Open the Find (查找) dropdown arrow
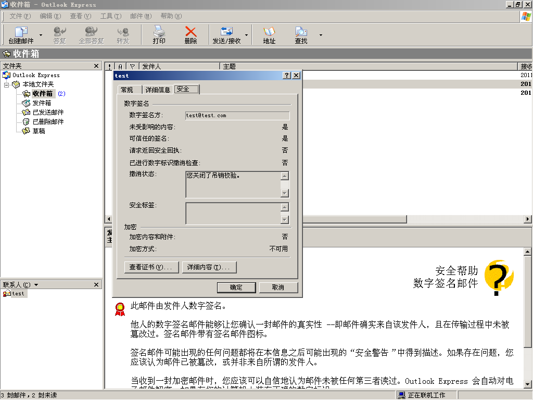Viewport: 533px width, 400px height. pos(321,35)
